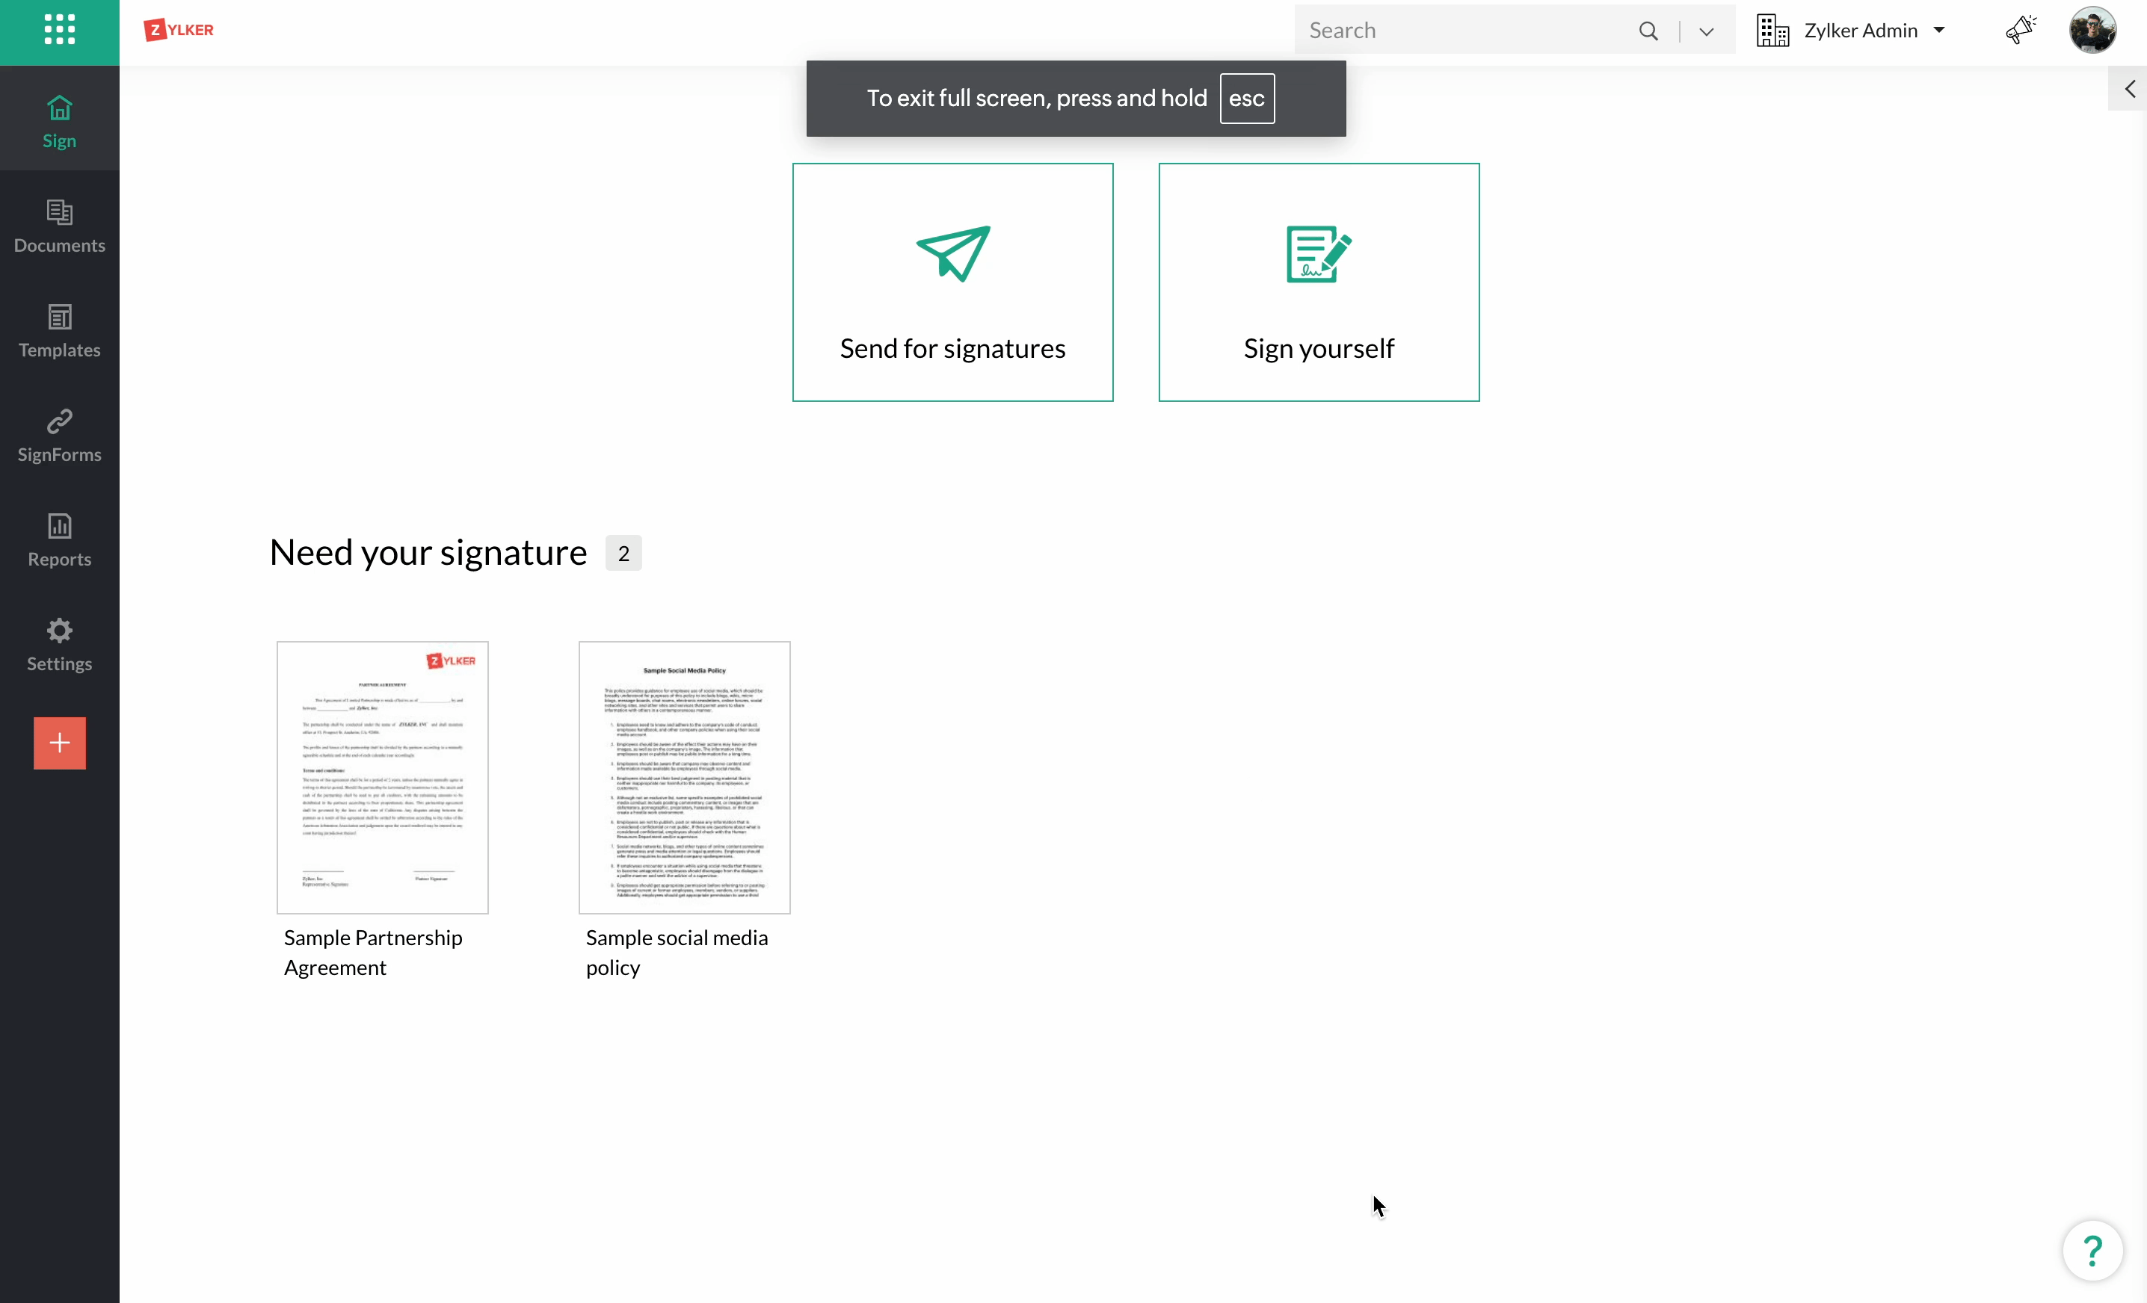Viewport: 2147px width, 1303px height.
Task: Click the Zylker logo
Action: point(179,31)
